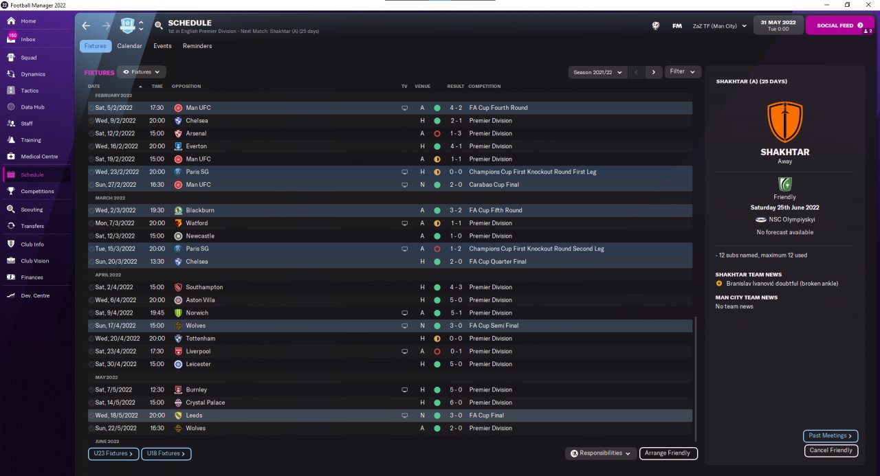This screenshot has height=476, width=880.
Task: Click the green win indicator on Chelsea 2 - 1 row
Action: [x=437, y=121]
